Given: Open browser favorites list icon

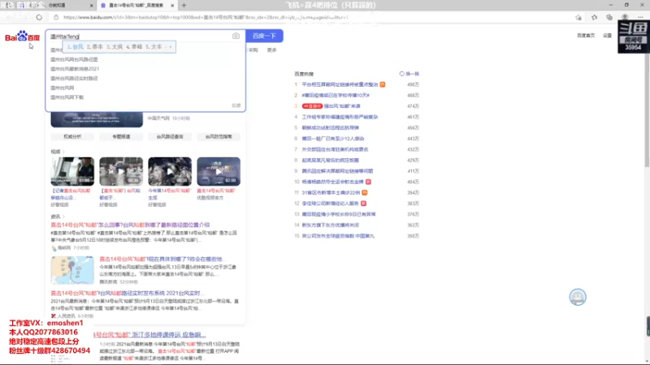Looking at the screenshot, I should click(x=595, y=17).
